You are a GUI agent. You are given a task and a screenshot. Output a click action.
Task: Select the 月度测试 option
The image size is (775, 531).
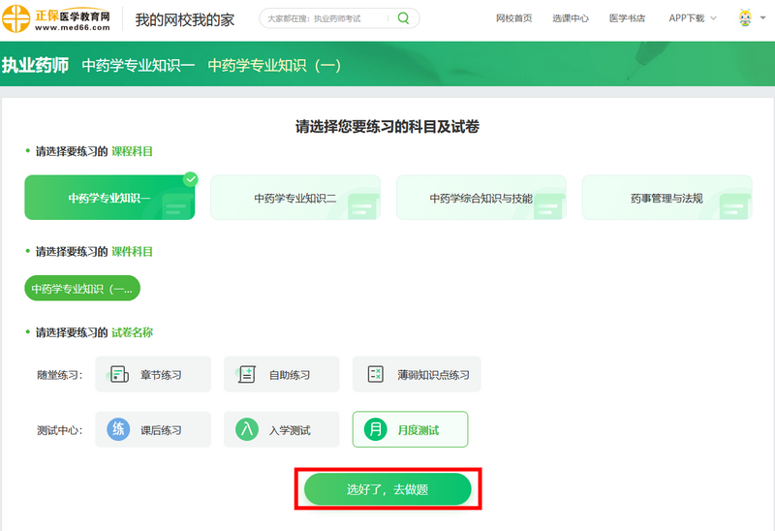(410, 429)
